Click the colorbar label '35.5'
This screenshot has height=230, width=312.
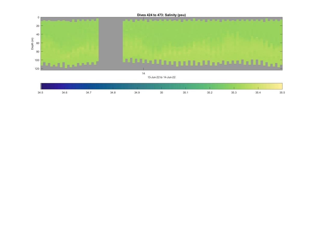(282, 93)
